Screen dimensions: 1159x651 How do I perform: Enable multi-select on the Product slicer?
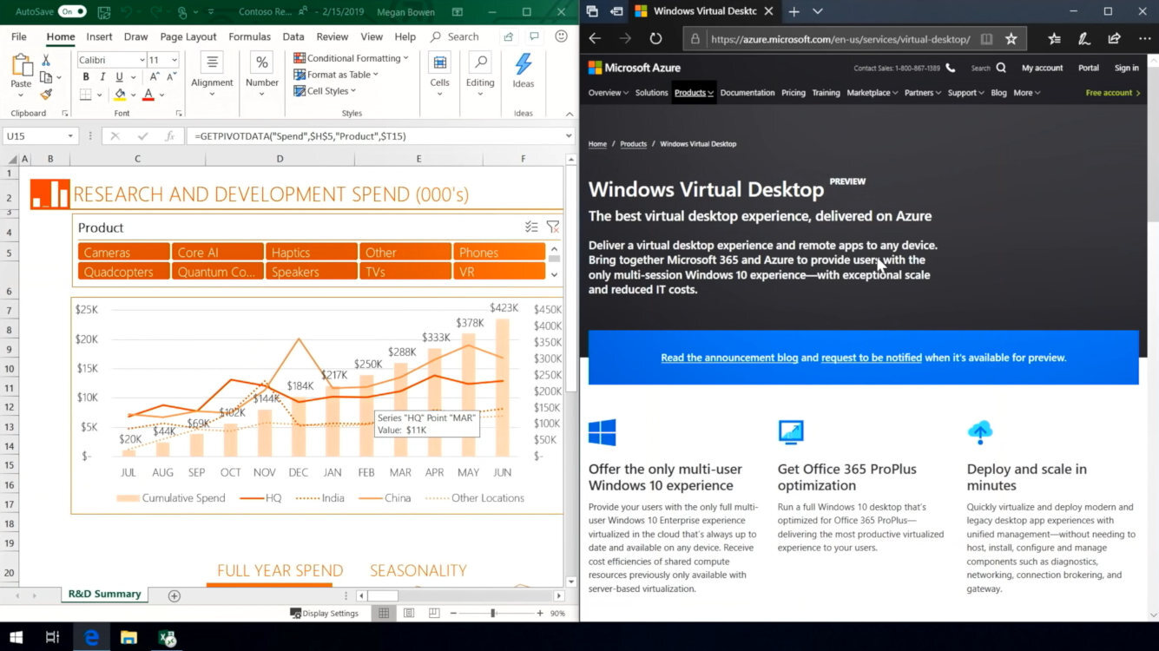(x=531, y=227)
